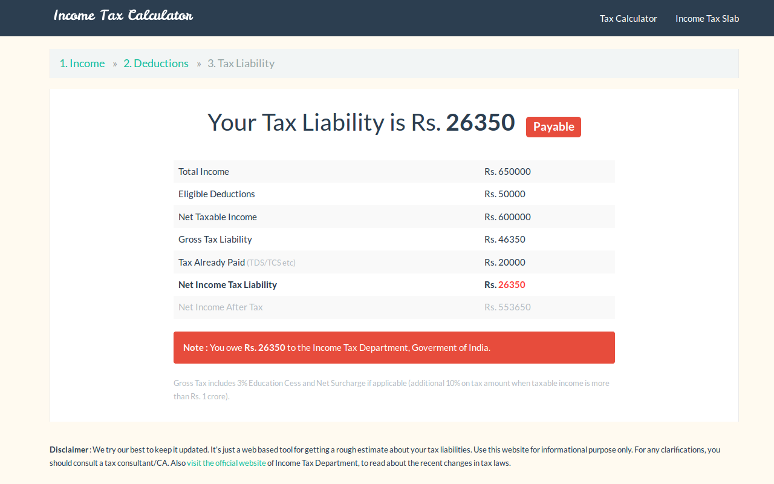Click the Rs. 650000 total income value
774x484 pixels.
tap(507, 172)
